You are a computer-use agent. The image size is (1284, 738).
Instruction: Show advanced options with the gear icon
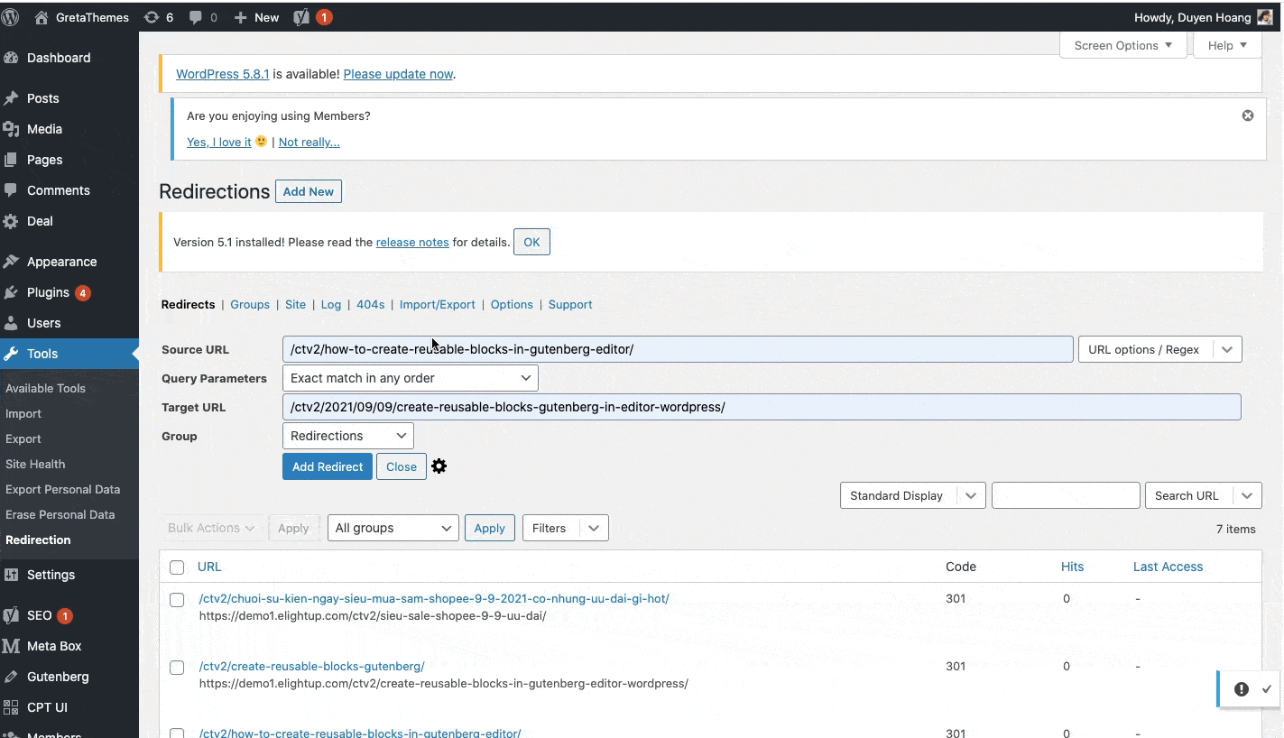439,466
